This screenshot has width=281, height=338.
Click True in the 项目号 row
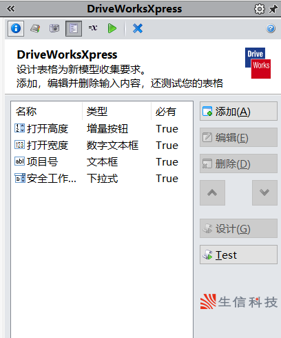coord(167,162)
